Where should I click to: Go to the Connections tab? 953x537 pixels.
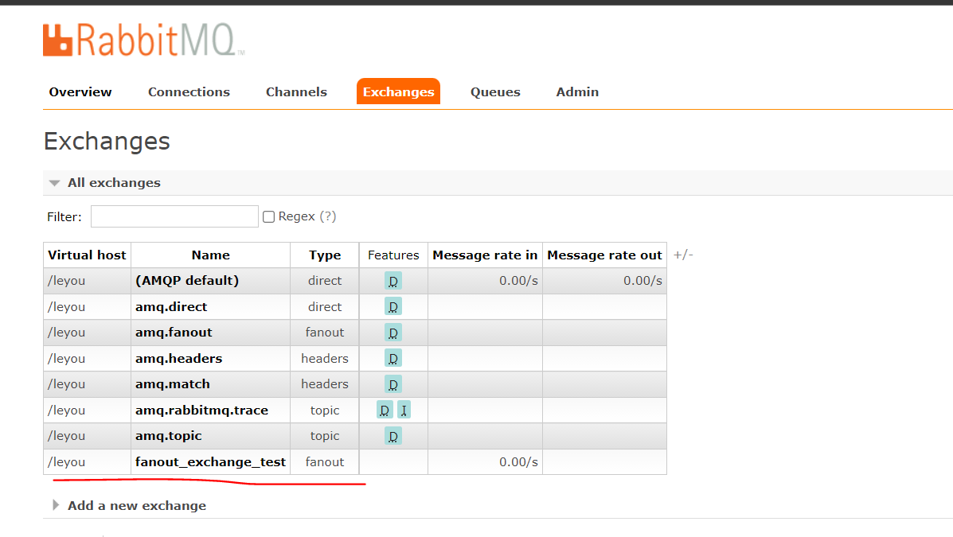click(x=189, y=91)
